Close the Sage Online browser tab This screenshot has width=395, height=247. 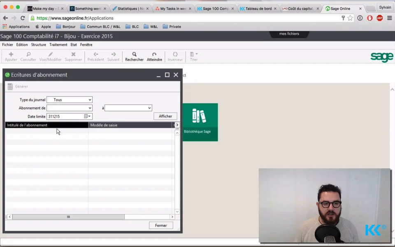click(360, 9)
